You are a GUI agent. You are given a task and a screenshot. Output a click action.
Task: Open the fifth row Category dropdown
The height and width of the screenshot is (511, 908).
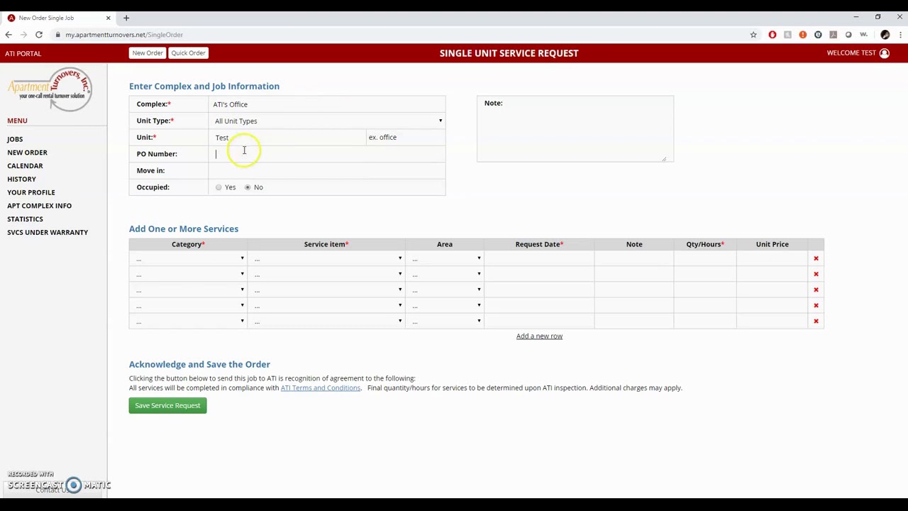(189, 322)
